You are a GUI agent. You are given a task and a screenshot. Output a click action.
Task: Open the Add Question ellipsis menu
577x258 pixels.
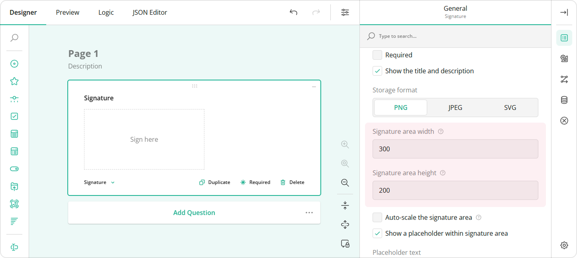point(309,213)
